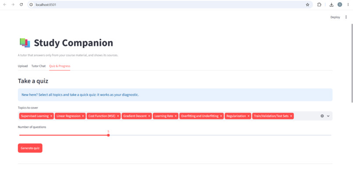Expand the Topics to cover dropdown
Viewport: 353px width, 169px height.
tap(328, 116)
